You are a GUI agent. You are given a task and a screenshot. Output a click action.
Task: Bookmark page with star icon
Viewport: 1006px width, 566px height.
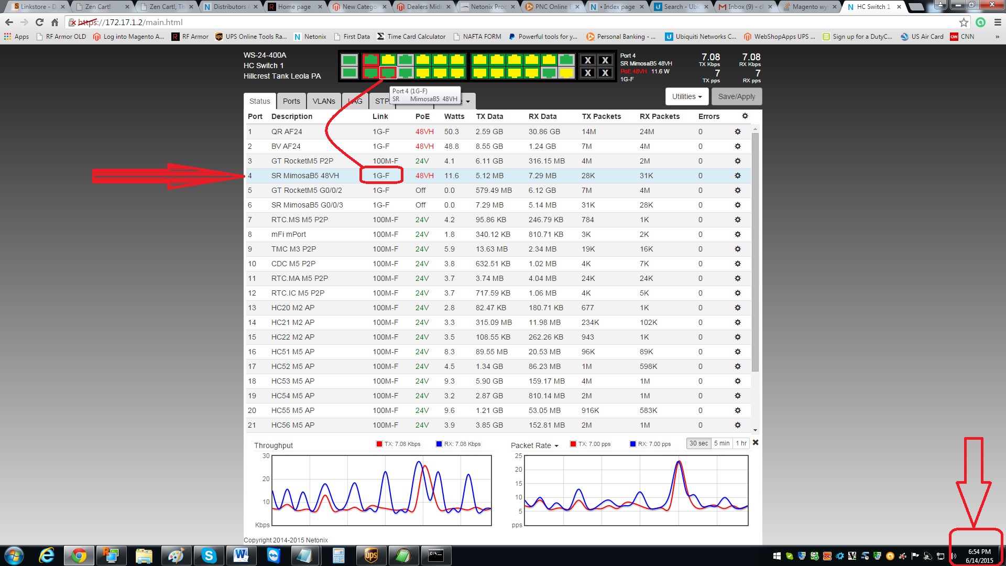[964, 22]
